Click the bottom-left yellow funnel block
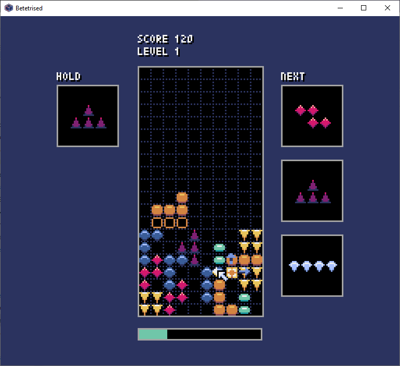The height and width of the screenshot is (366, 400). pyautogui.click(x=144, y=310)
